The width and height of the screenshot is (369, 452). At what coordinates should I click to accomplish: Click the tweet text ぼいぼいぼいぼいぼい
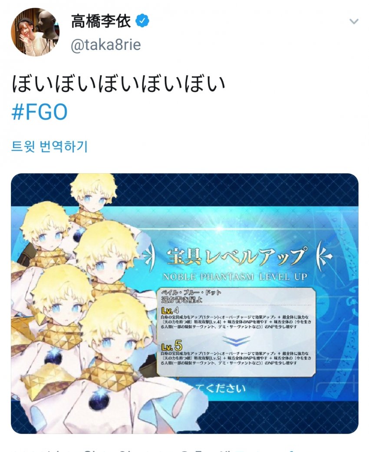118,84
